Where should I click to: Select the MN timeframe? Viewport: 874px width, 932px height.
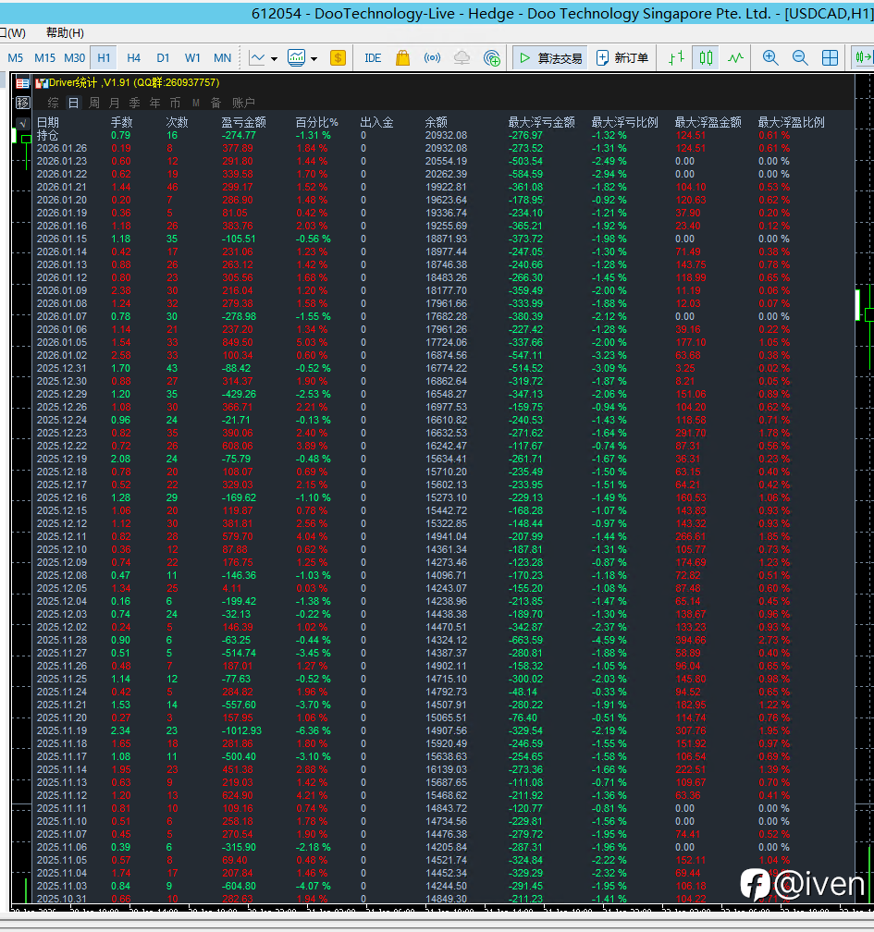tap(222, 57)
